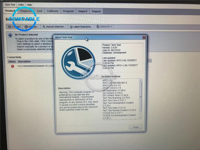Screen dimensions: 200x150
Task: Select 'GX Application 2.5.86.0' version entry
Action: (114, 90)
